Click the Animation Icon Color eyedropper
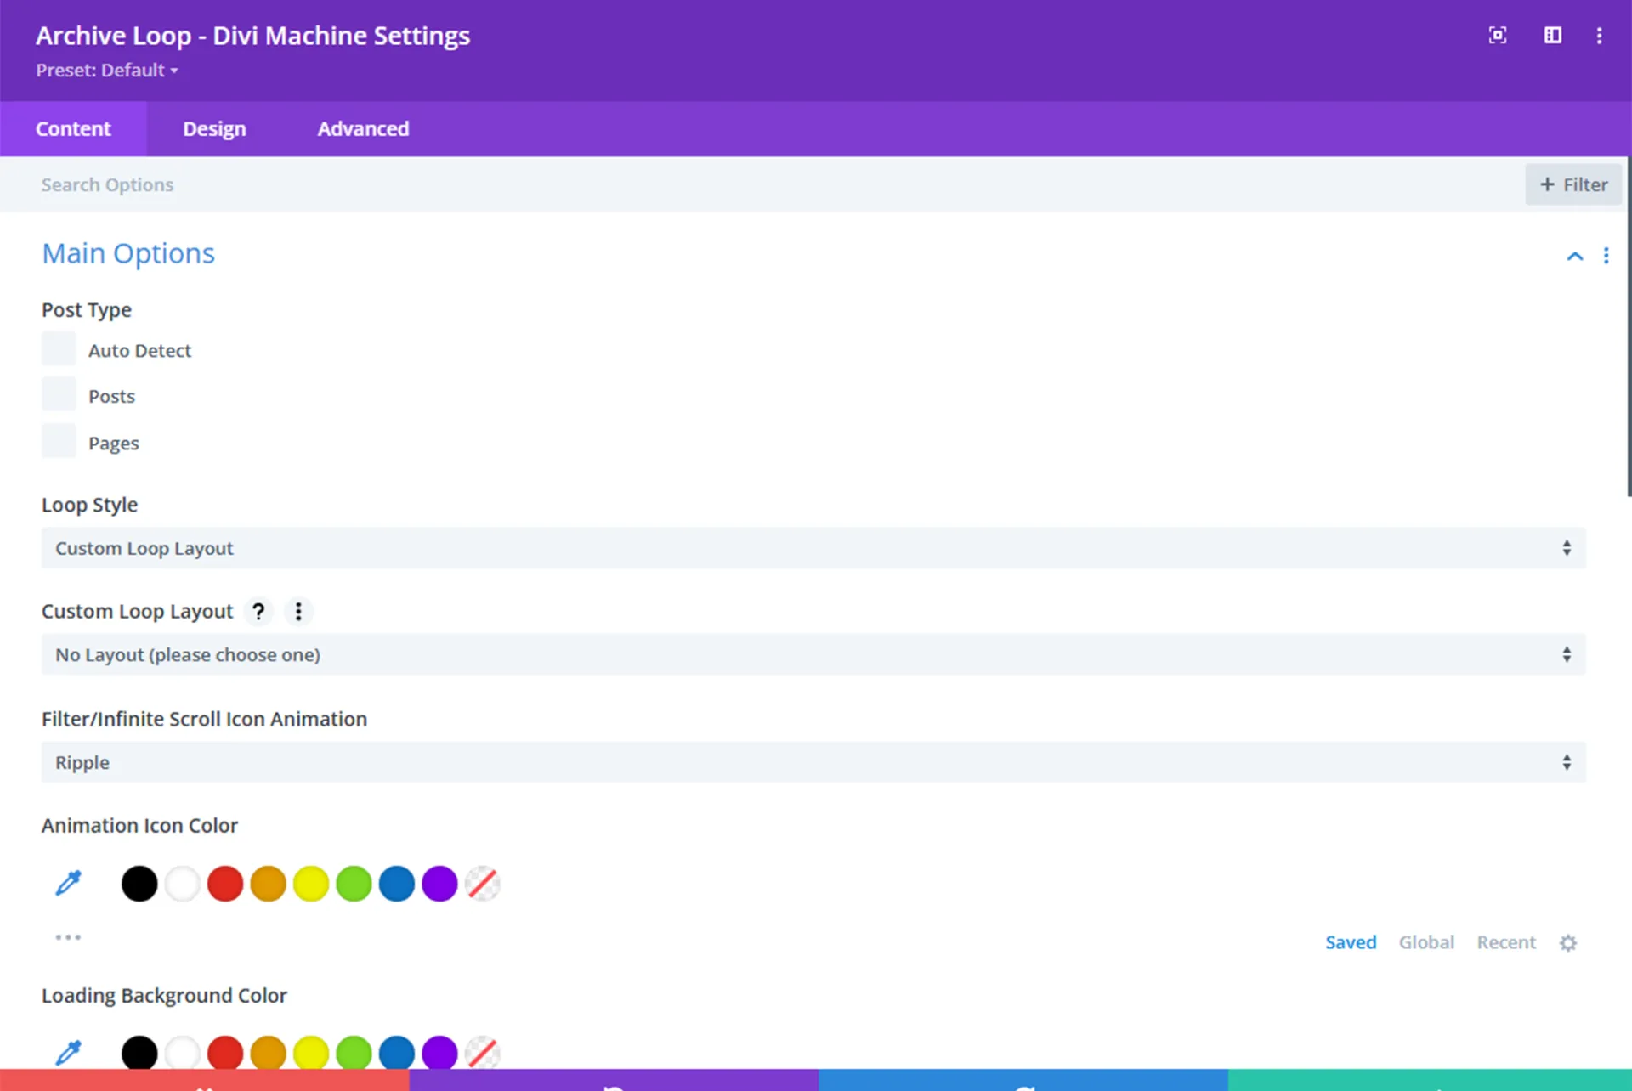Image resolution: width=1632 pixels, height=1091 pixels. [x=69, y=884]
